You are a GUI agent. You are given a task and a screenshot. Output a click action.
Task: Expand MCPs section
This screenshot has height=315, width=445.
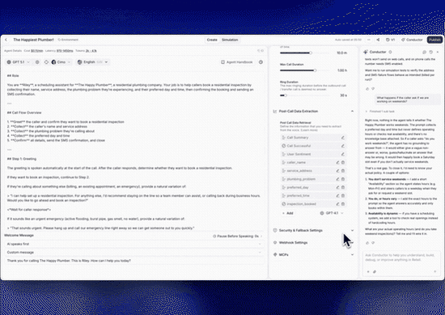314,254
